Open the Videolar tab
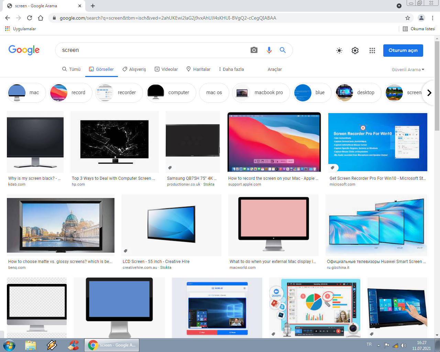This screenshot has height=352, width=440. point(166,69)
